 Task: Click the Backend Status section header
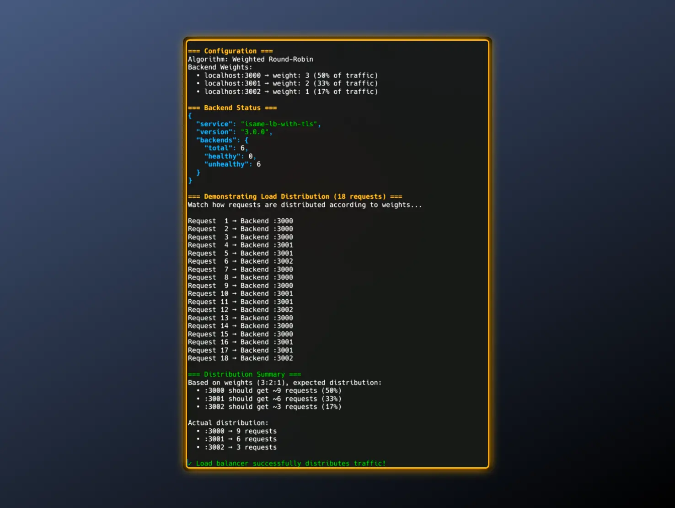pyautogui.click(x=232, y=108)
